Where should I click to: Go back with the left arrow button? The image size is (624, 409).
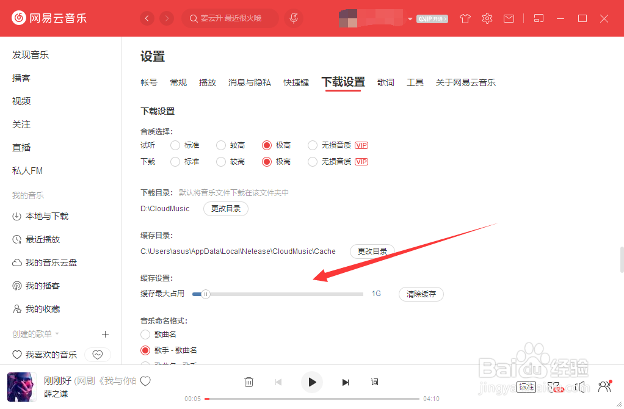147,18
